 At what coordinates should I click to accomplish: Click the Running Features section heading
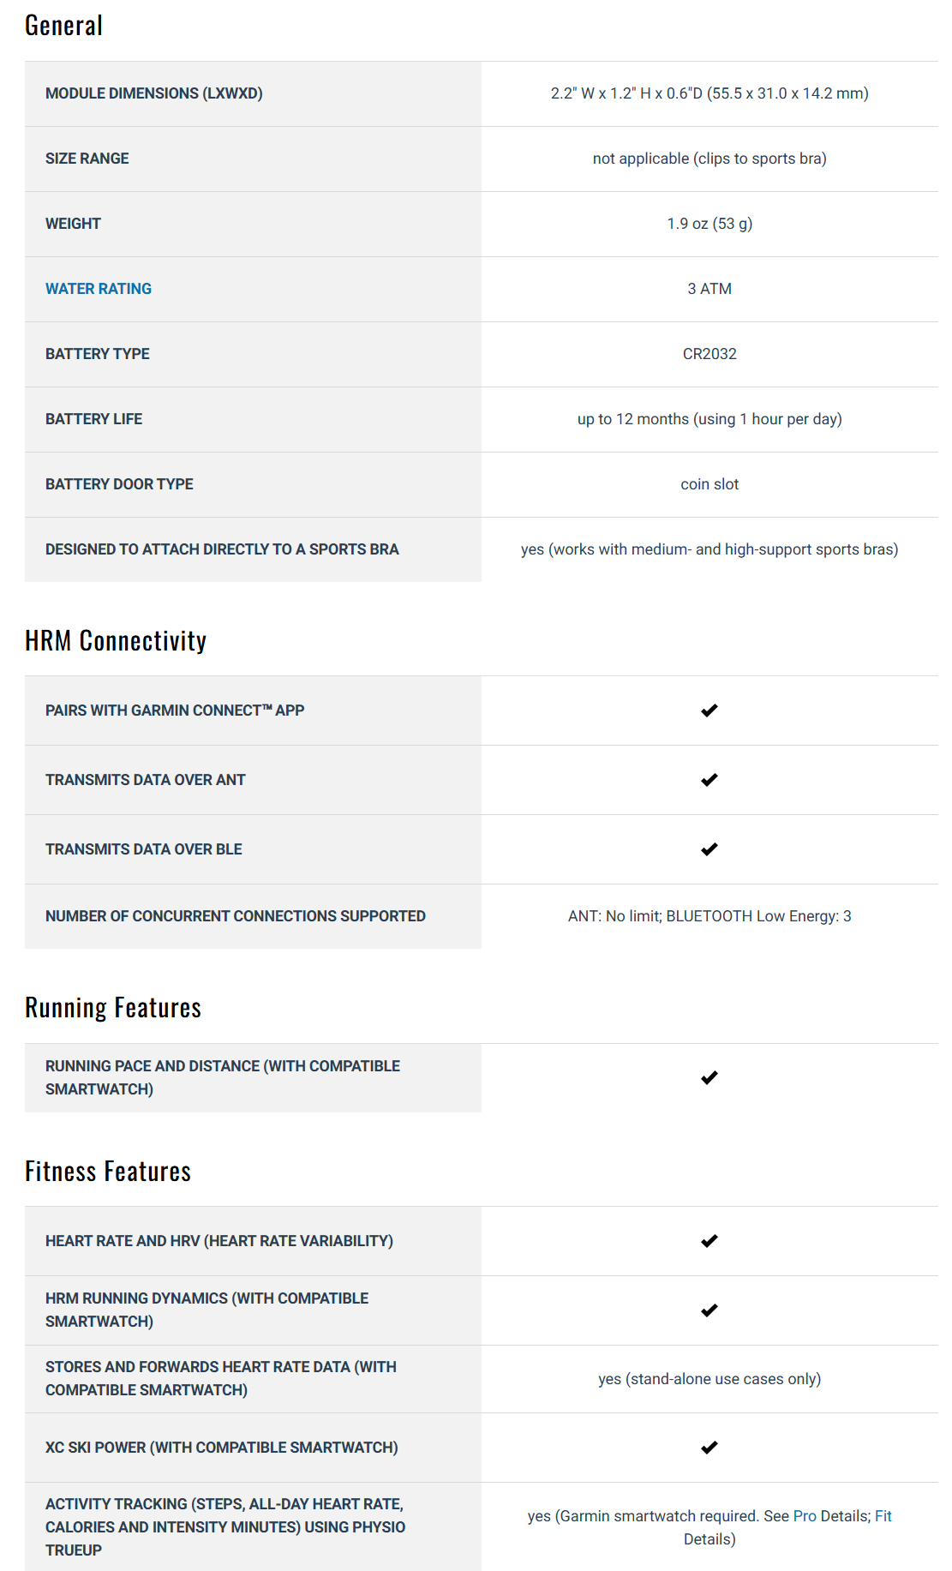(113, 1007)
